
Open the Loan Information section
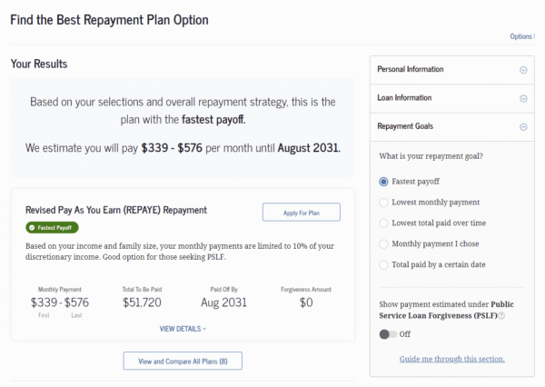pyautogui.click(x=404, y=98)
